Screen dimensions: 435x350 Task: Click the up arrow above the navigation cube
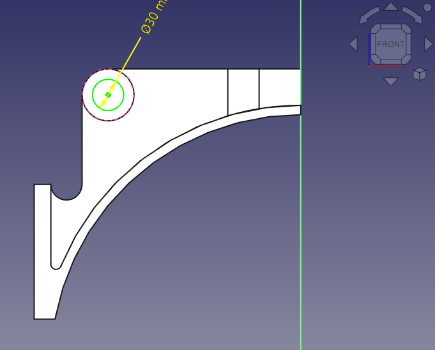391,7
